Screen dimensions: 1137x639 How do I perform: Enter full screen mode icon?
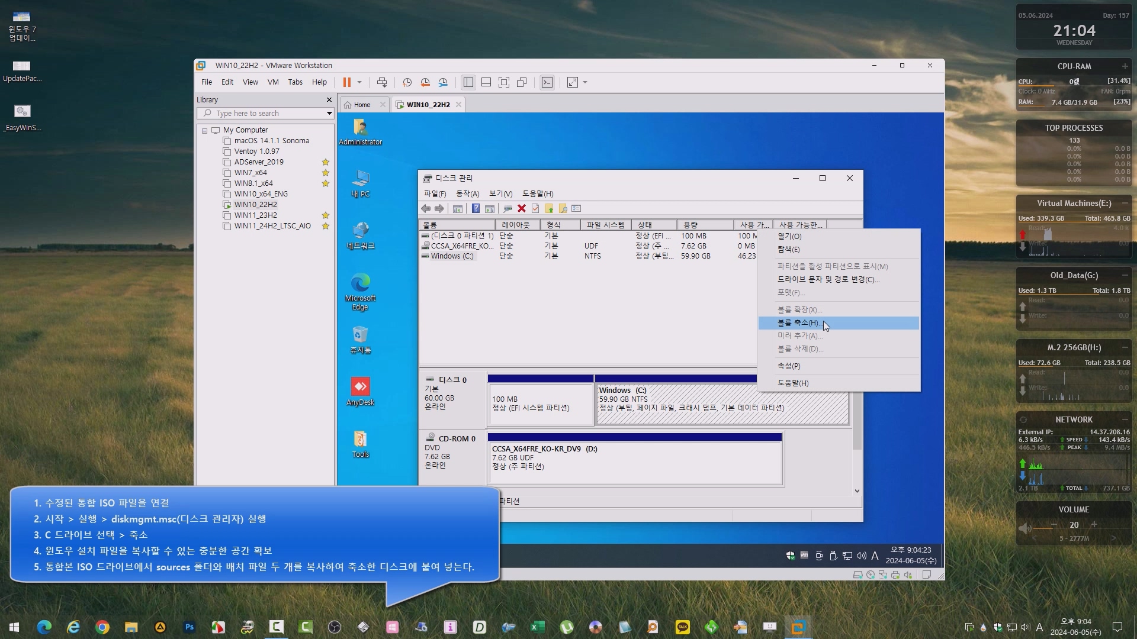504,82
